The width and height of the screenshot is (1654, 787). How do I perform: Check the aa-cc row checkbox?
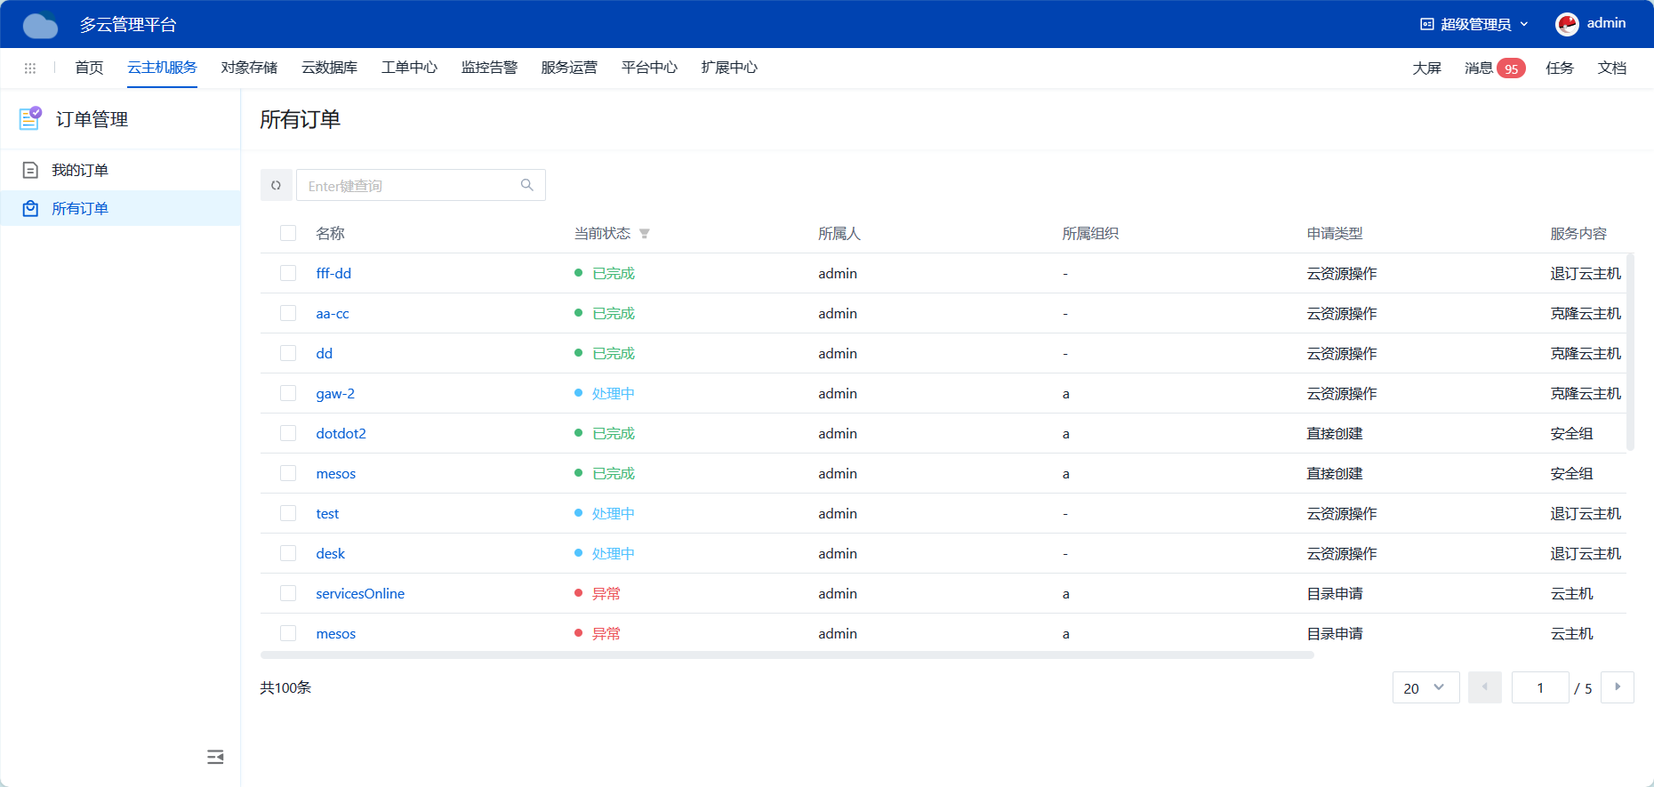pos(288,313)
